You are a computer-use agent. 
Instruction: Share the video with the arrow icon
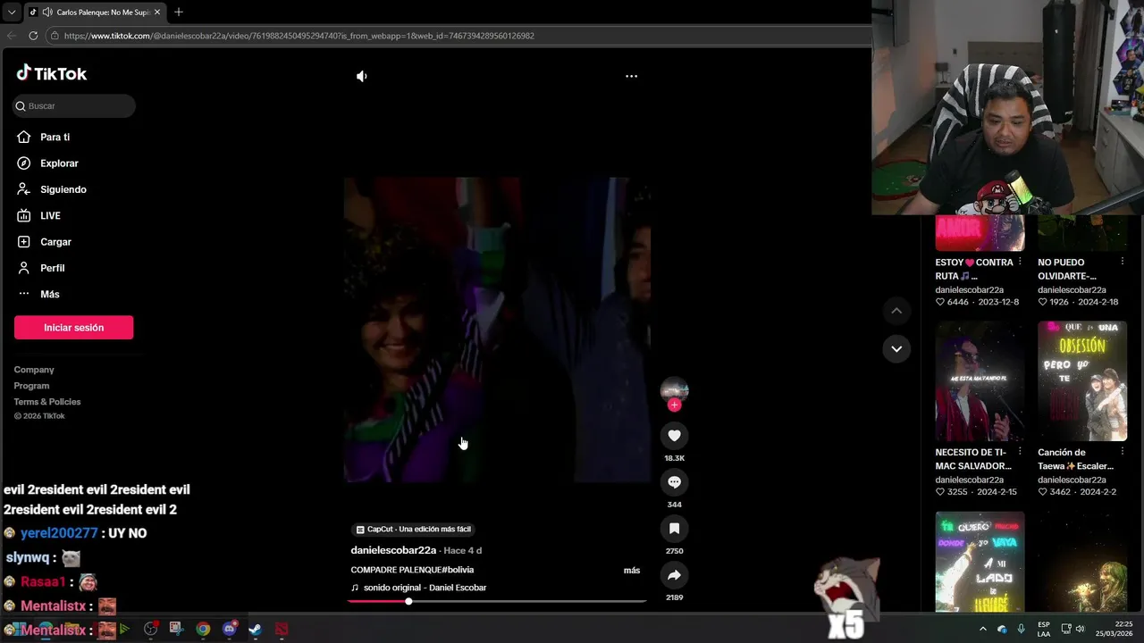point(674,575)
